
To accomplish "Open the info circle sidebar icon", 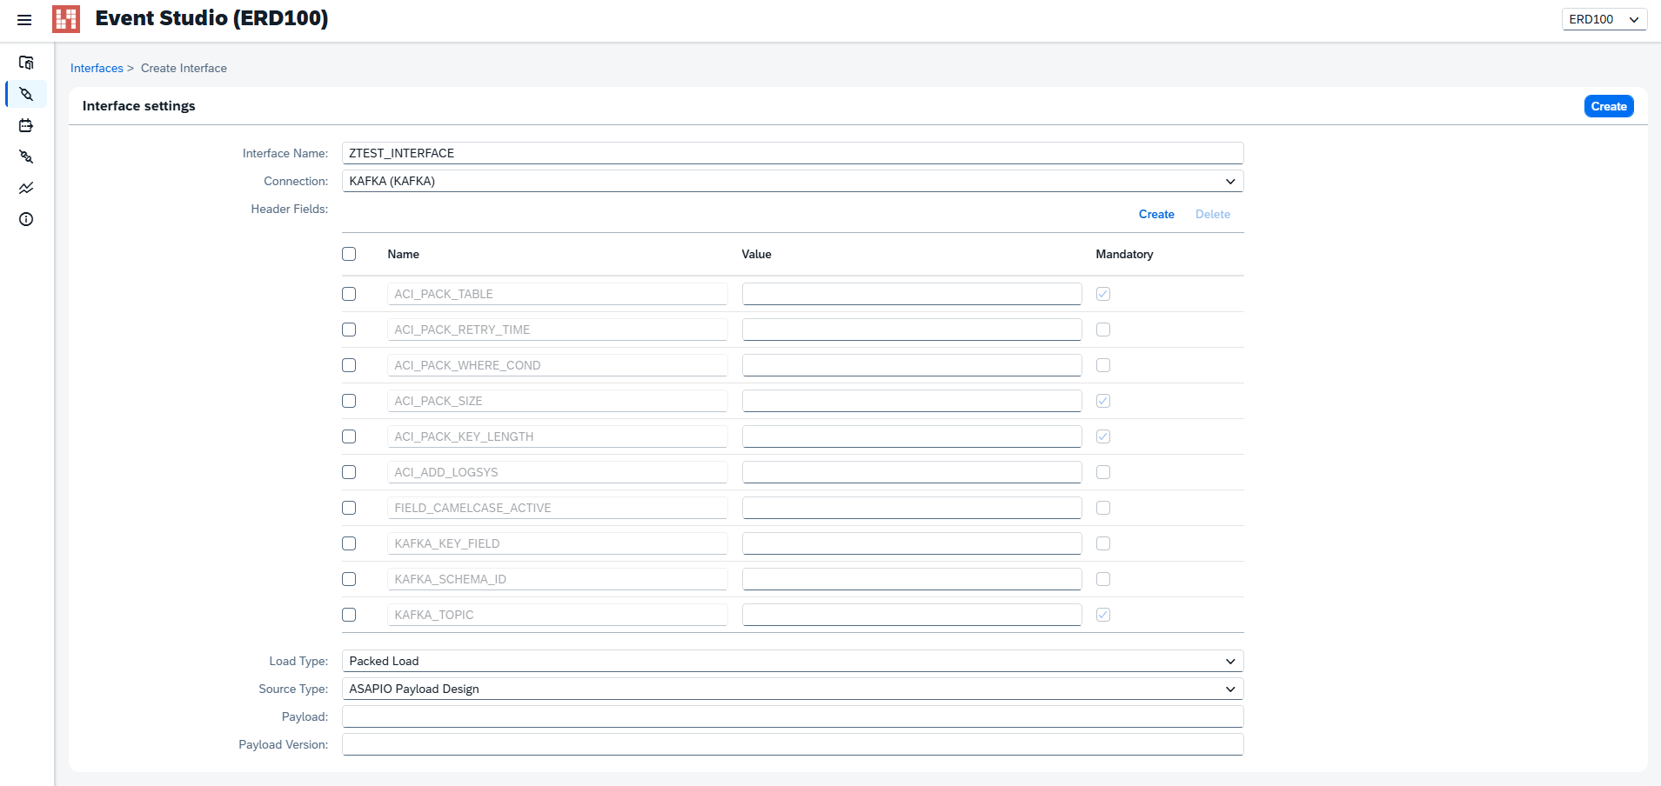I will pos(26,219).
